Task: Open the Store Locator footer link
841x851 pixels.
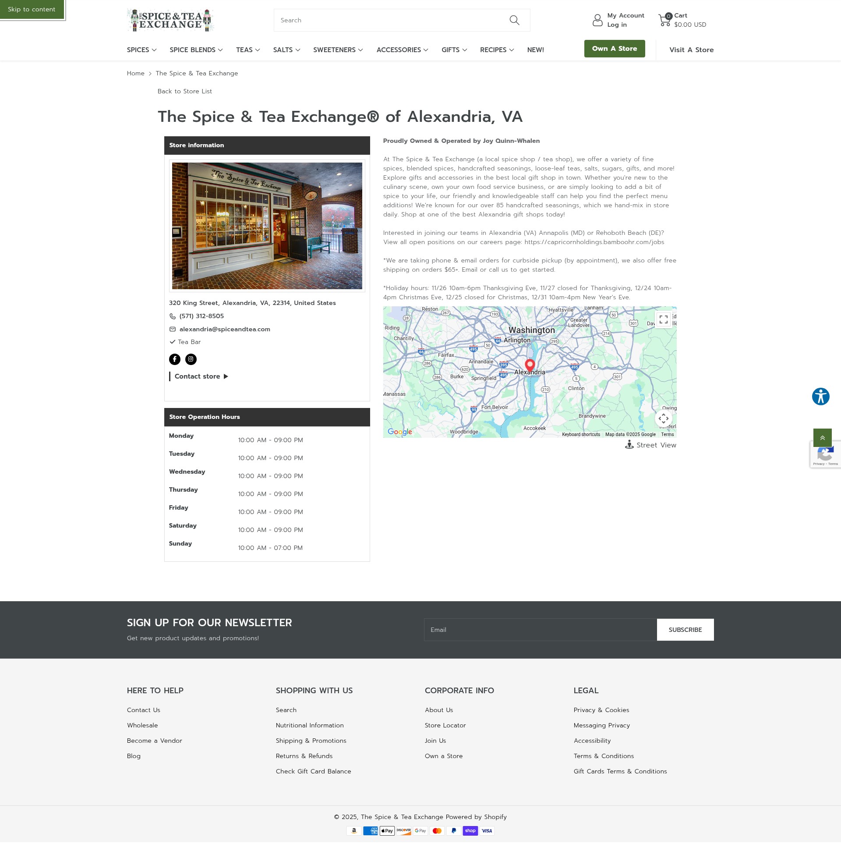Action: tap(445, 725)
